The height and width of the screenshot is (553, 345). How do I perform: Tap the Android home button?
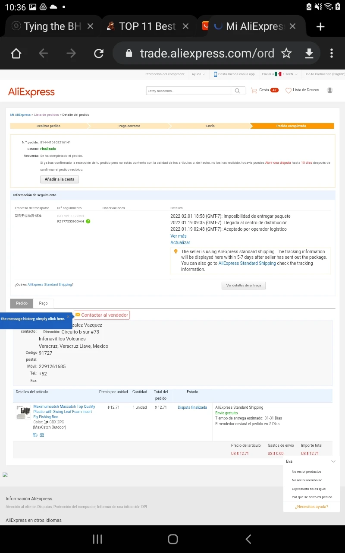(x=173, y=539)
